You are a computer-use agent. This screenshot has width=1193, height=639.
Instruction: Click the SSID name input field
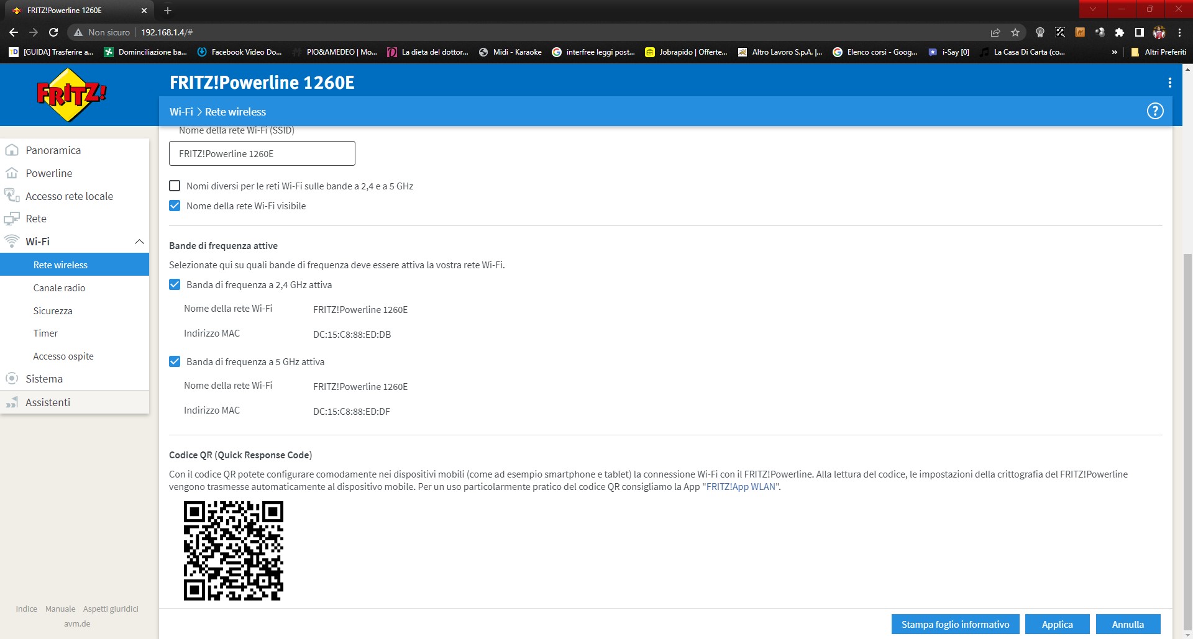(x=262, y=153)
